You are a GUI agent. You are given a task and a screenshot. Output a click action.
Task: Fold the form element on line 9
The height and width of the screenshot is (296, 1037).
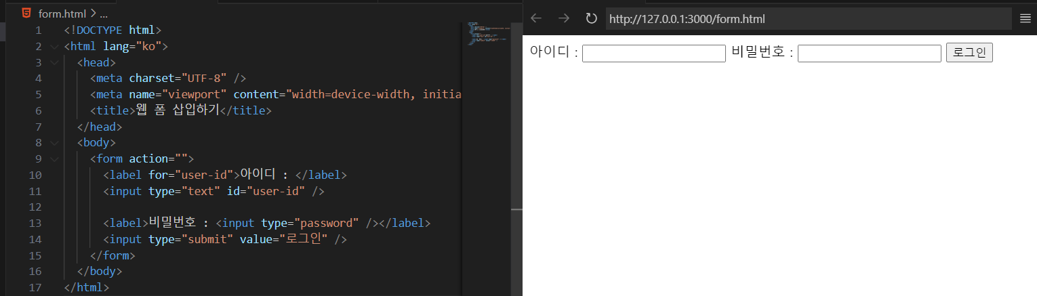[54, 159]
